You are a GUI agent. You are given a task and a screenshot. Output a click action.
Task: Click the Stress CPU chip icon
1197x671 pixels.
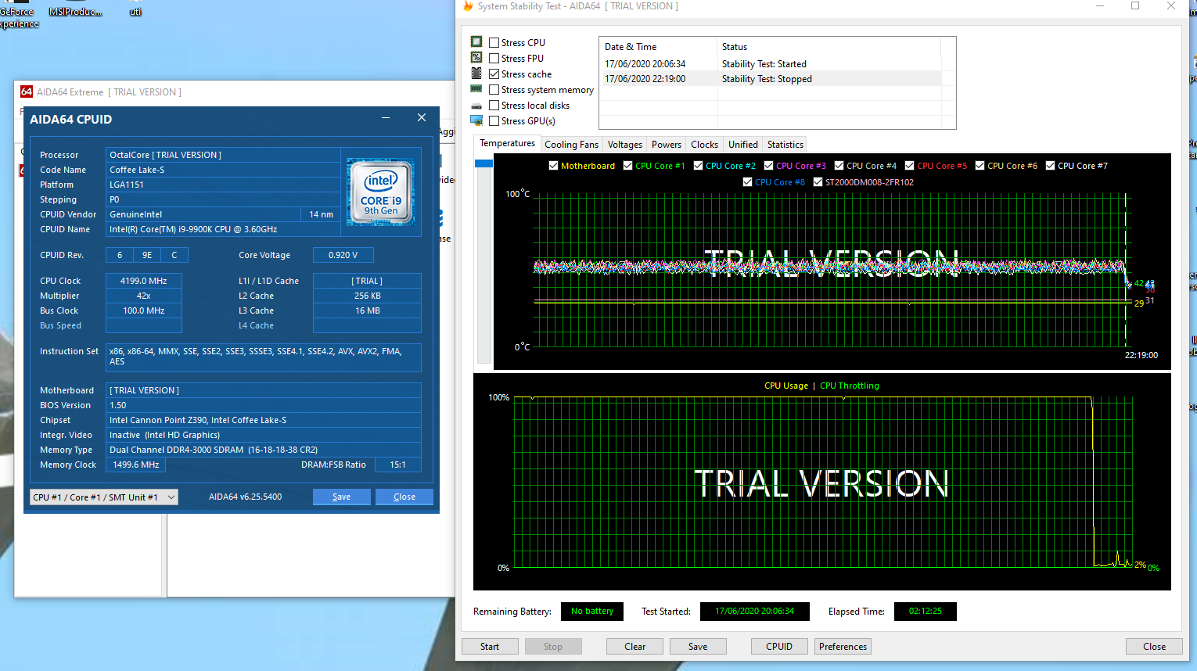tap(476, 42)
